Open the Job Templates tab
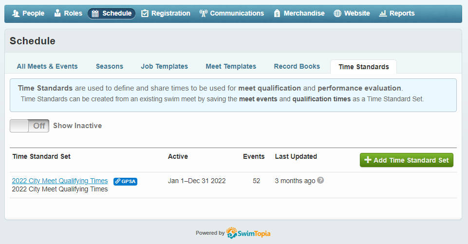 [x=164, y=66]
